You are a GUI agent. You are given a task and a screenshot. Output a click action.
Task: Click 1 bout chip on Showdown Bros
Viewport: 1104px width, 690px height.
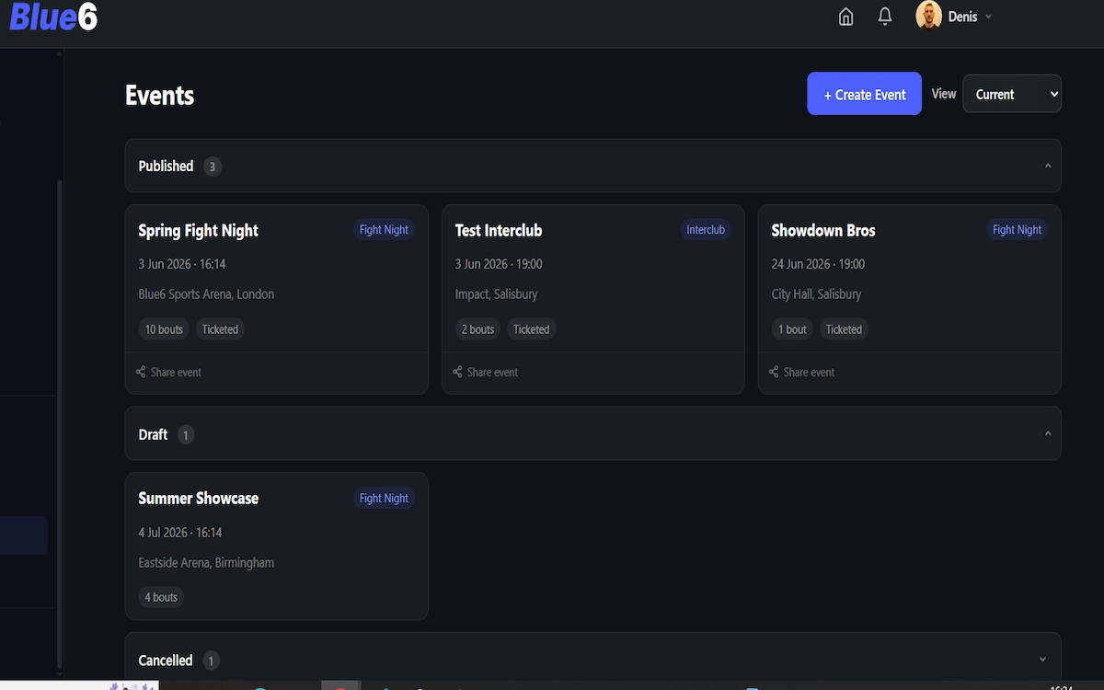[x=792, y=329]
